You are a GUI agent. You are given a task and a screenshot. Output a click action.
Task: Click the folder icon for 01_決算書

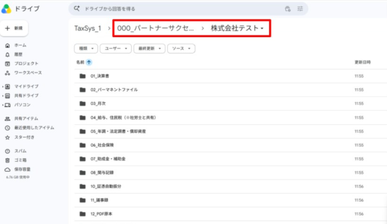tap(82, 76)
